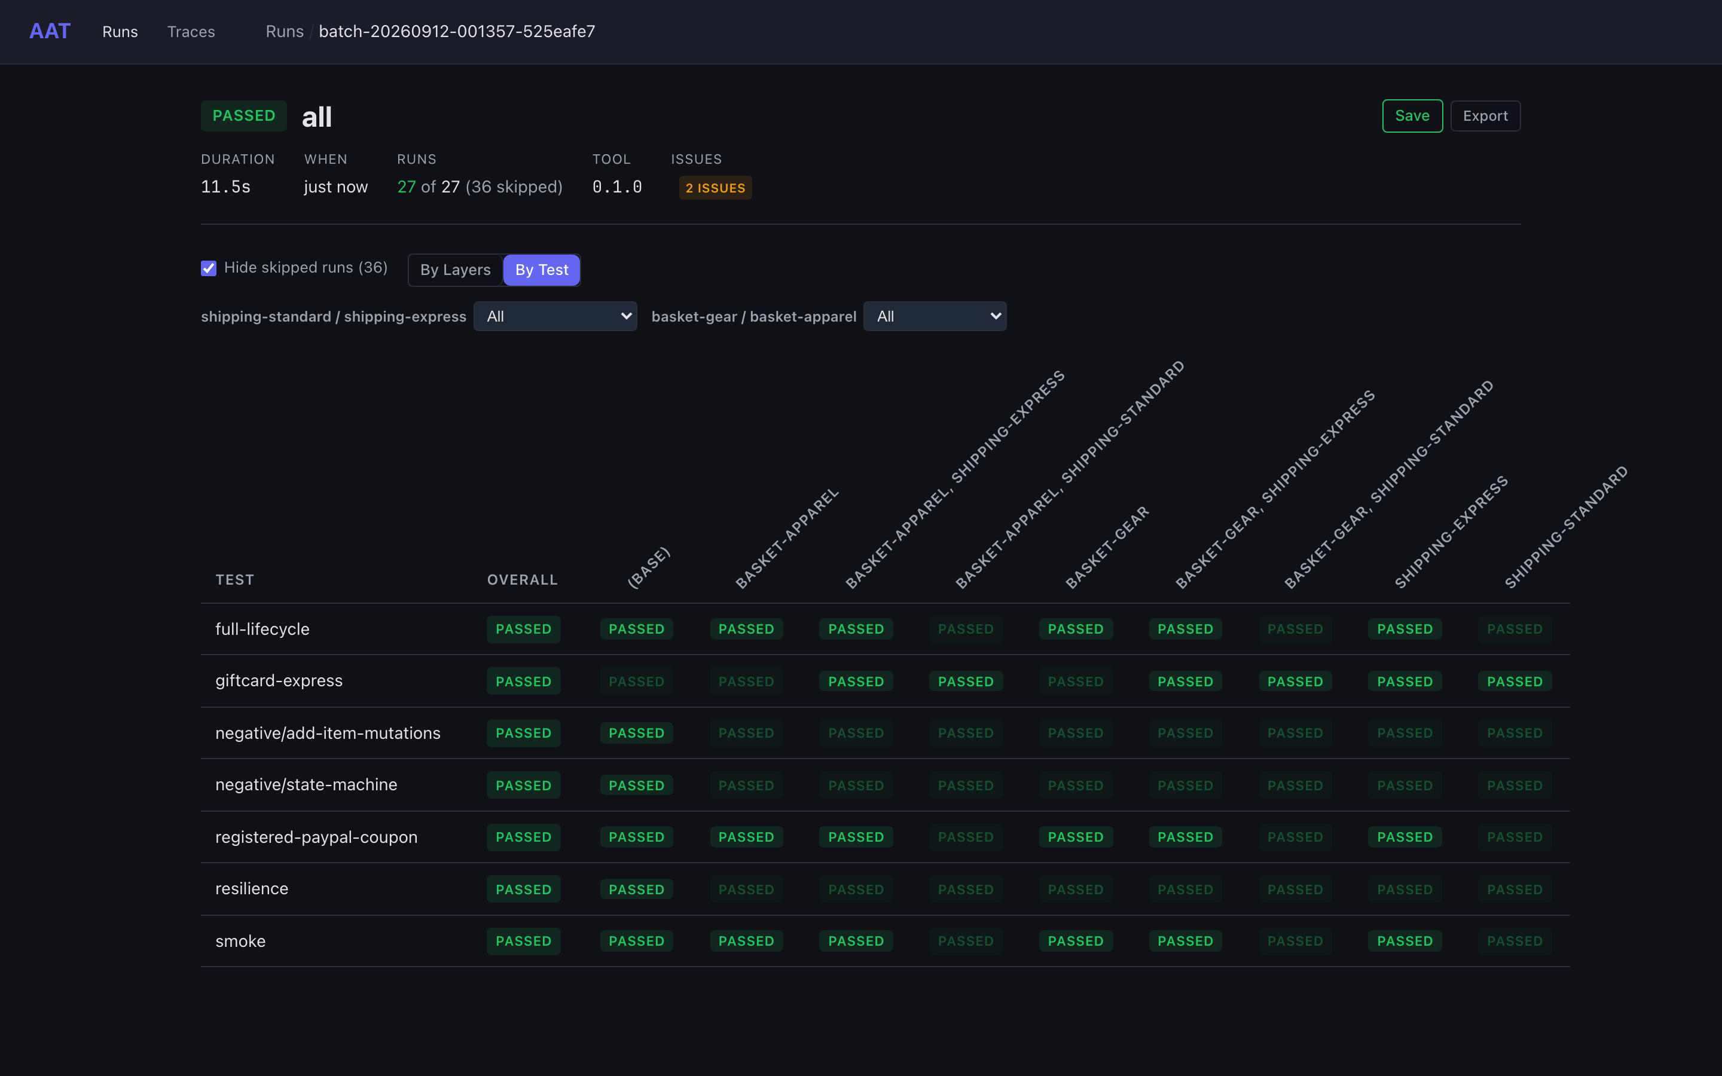
Task: Click the just now timestamp
Action: [336, 187]
